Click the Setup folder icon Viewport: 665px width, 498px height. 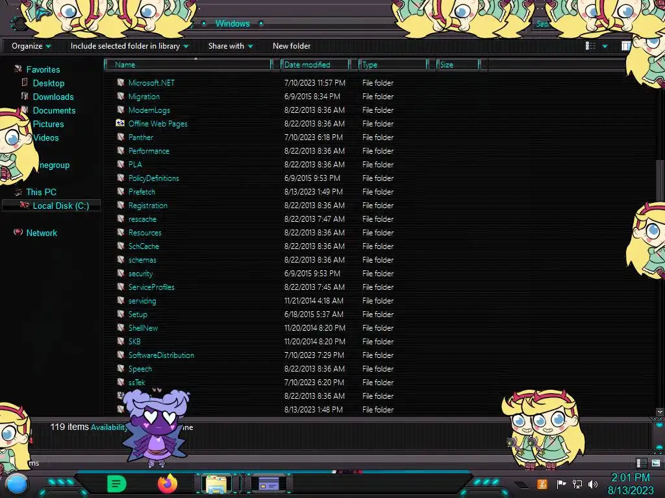[x=120, y=313]
